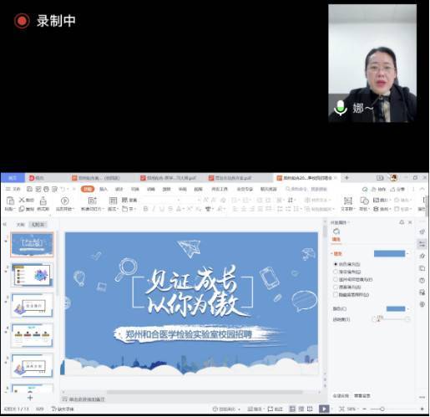430x417 pixels.
Task: Click the Undo arrow icon
Action: coord(63,189)
